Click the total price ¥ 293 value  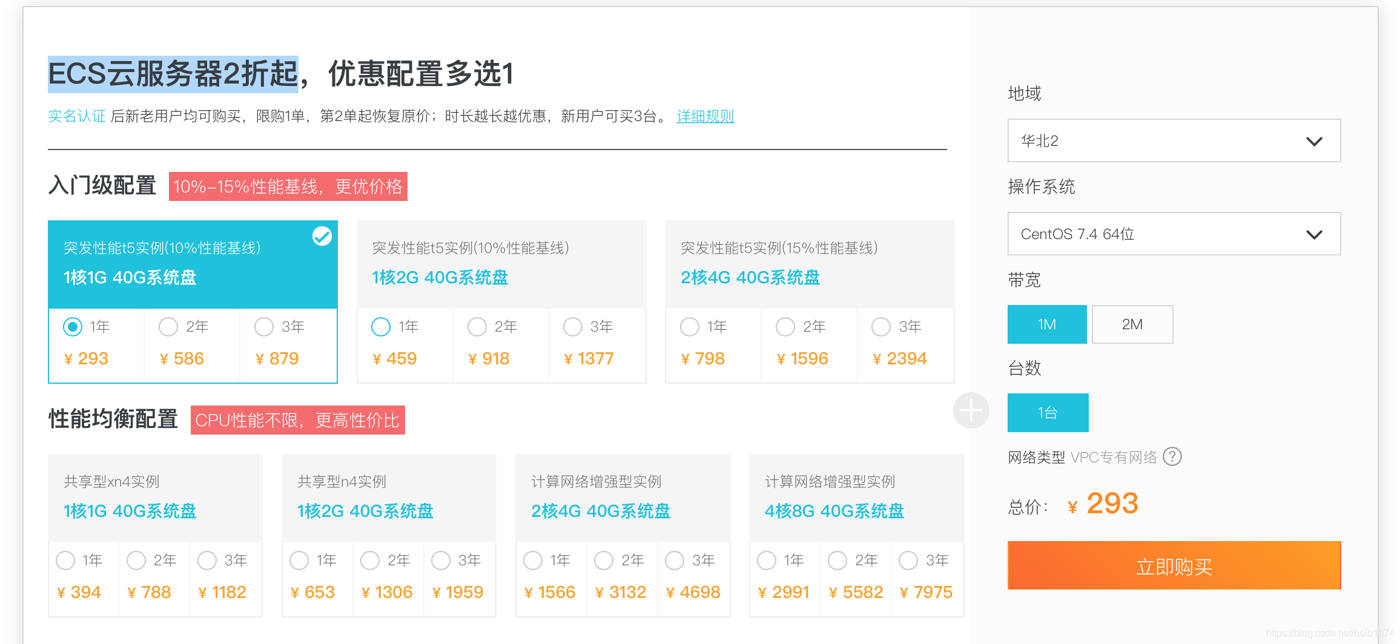[1103, 504]
